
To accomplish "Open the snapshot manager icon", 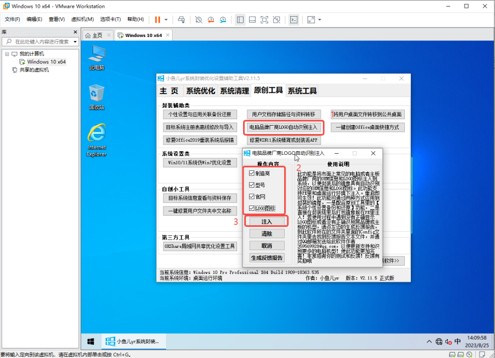I will click(223, 20).
